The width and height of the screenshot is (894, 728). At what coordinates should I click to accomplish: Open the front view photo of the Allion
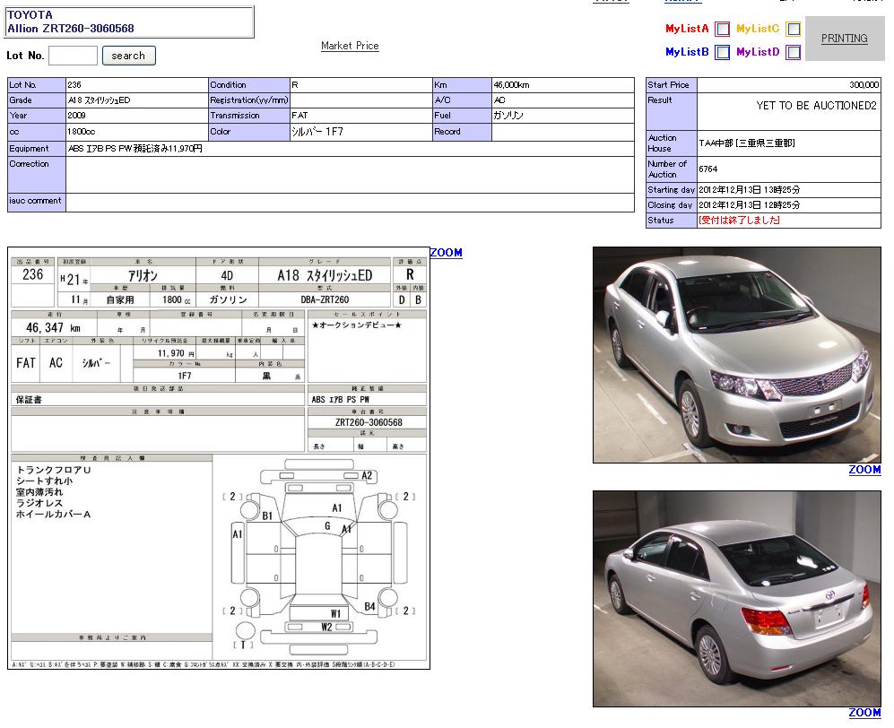(x=736, y=355)
